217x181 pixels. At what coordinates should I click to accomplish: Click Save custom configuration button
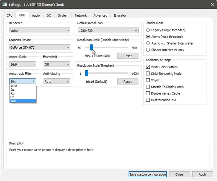pos(147,175)
